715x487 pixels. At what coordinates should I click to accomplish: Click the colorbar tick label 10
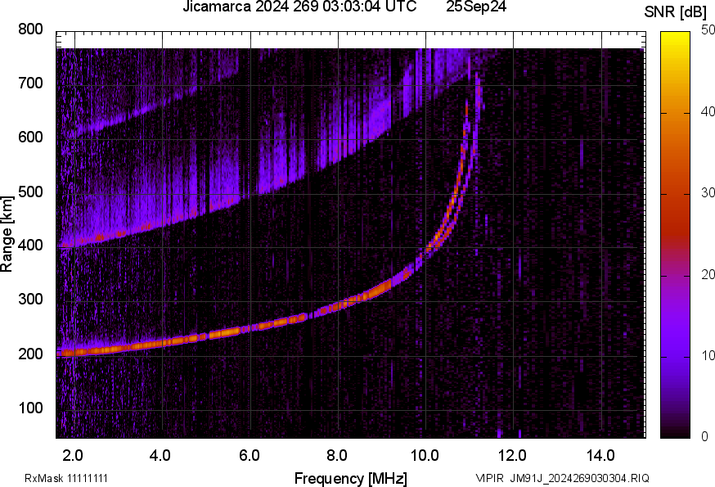pyautogui.click(x=708, y=355)
